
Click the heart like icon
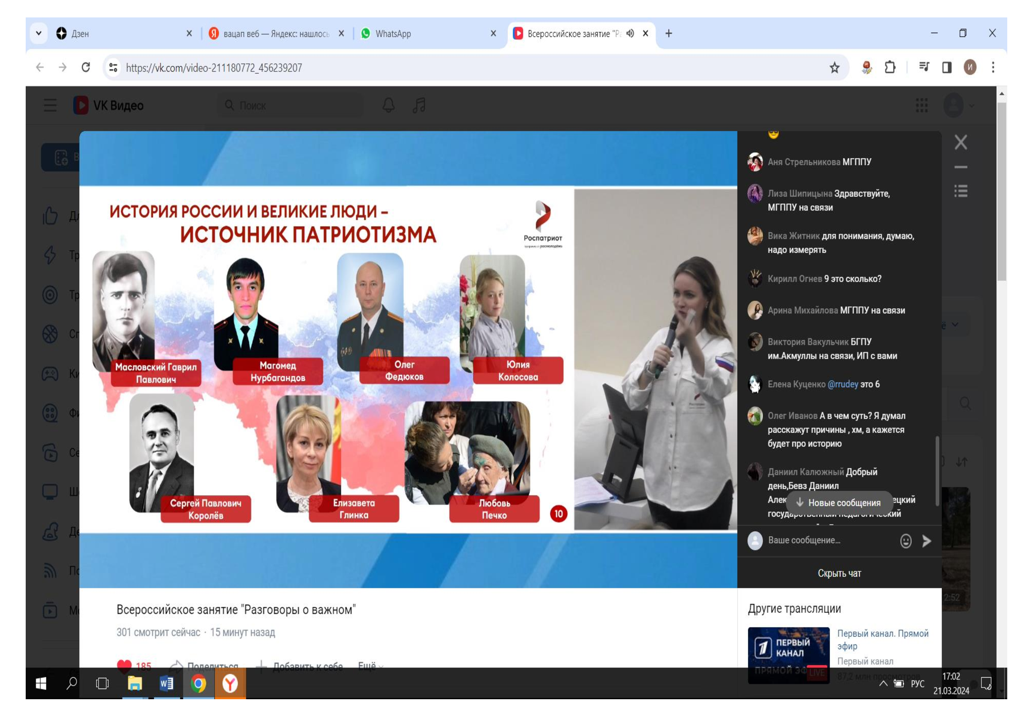(x=124, y=665)
